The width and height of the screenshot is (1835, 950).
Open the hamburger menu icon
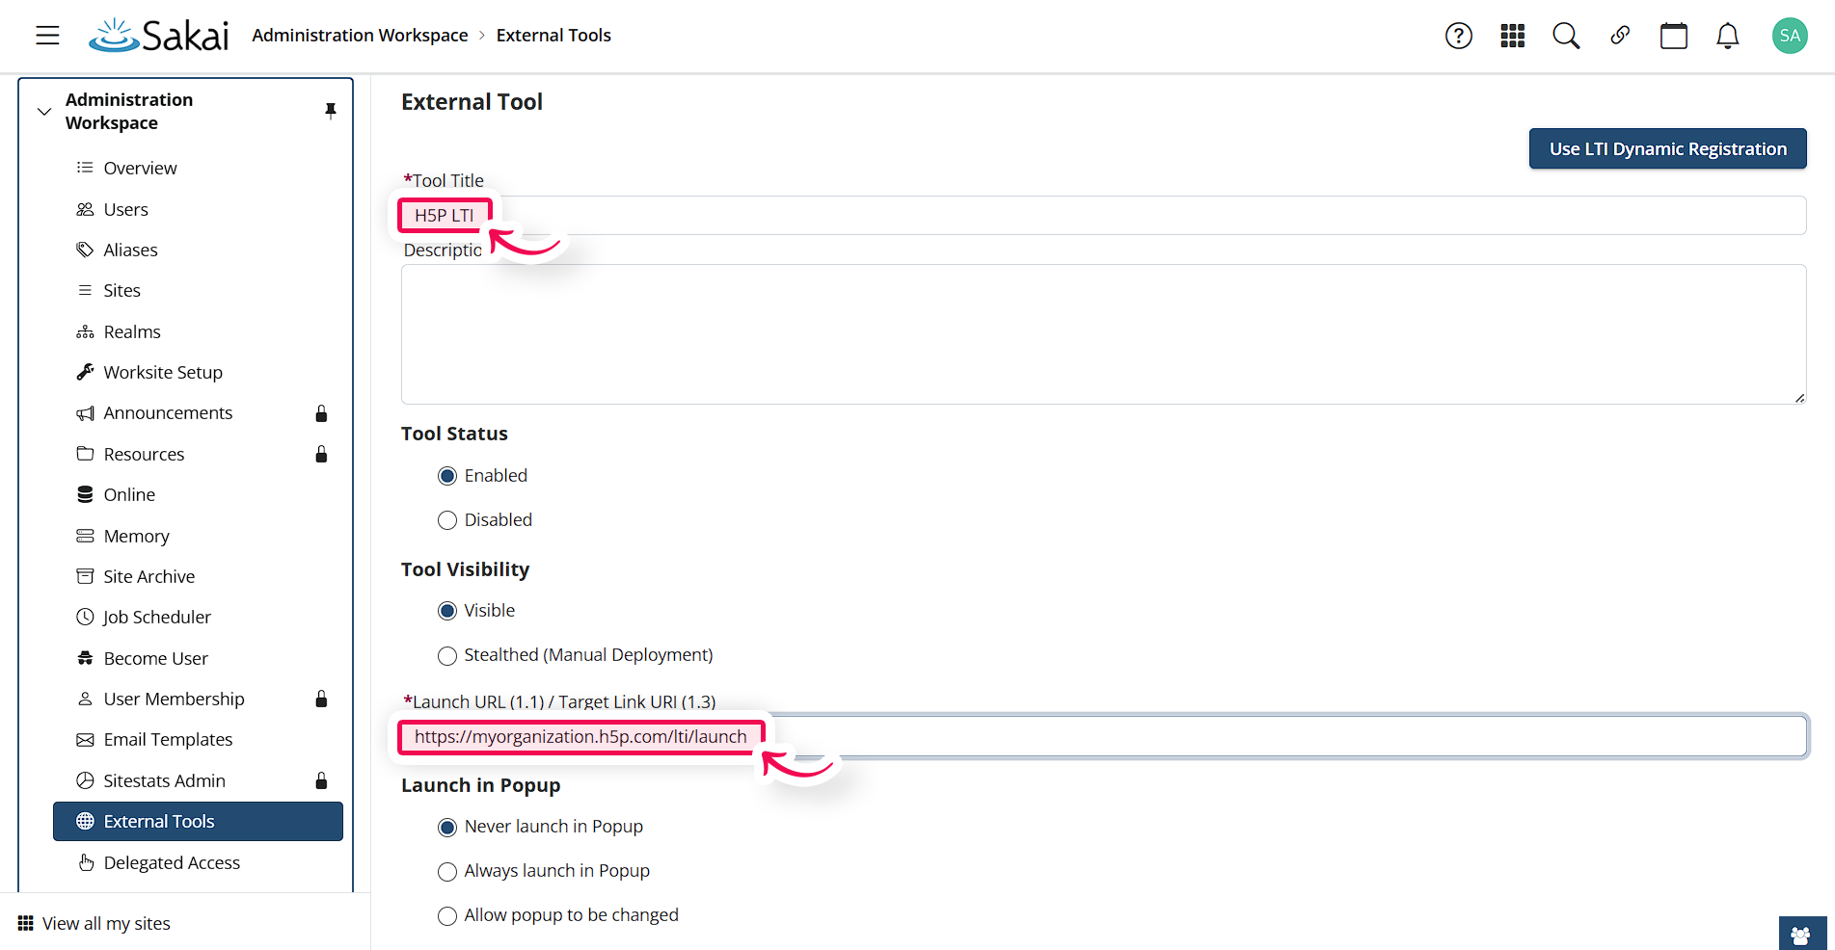click(x=47, y=35)
